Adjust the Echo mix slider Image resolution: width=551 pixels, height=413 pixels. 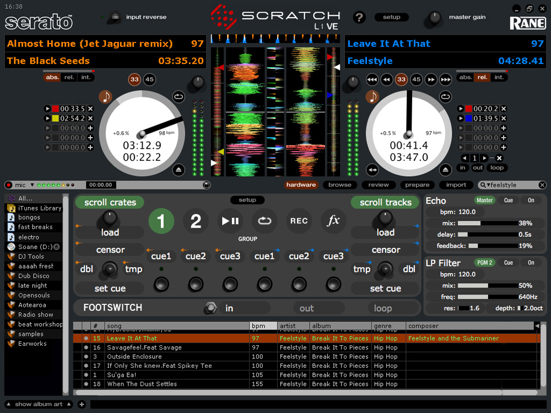[x=488, y=224]
